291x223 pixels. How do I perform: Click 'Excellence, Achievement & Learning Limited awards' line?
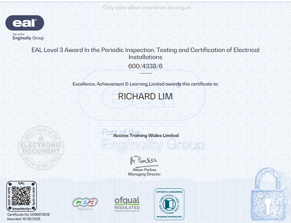click(145, 84)
